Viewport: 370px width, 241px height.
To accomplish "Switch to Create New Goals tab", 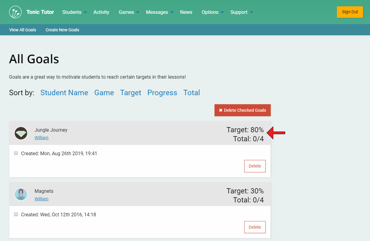I will (x=62, y=30).
